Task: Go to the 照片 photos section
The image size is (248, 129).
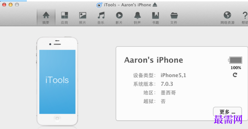Action: (x=83, y=18)
